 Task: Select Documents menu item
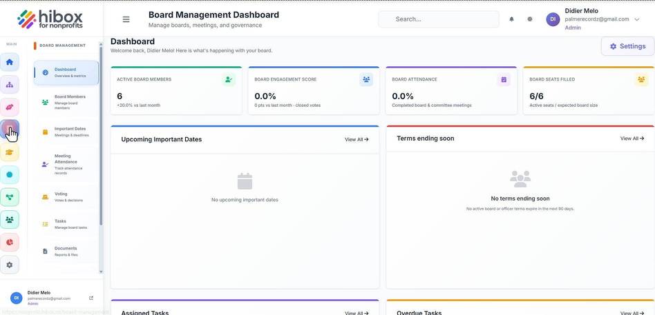(x=66, y=252)
